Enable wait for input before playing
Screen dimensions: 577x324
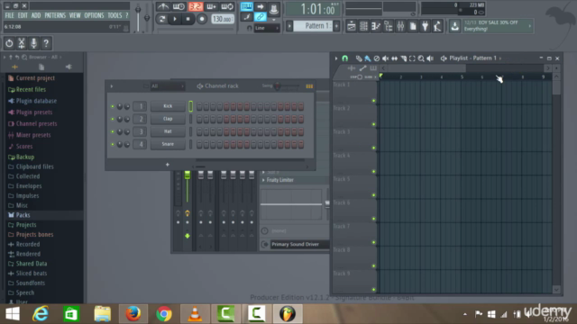coord(179,6)
